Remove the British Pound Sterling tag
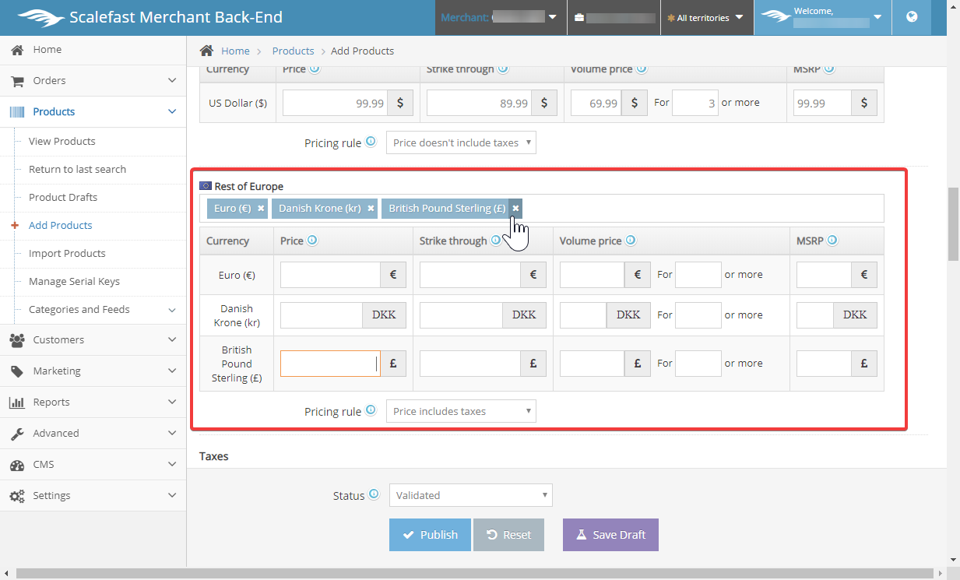Screen dimensions: 960x580 pos(515,209)
